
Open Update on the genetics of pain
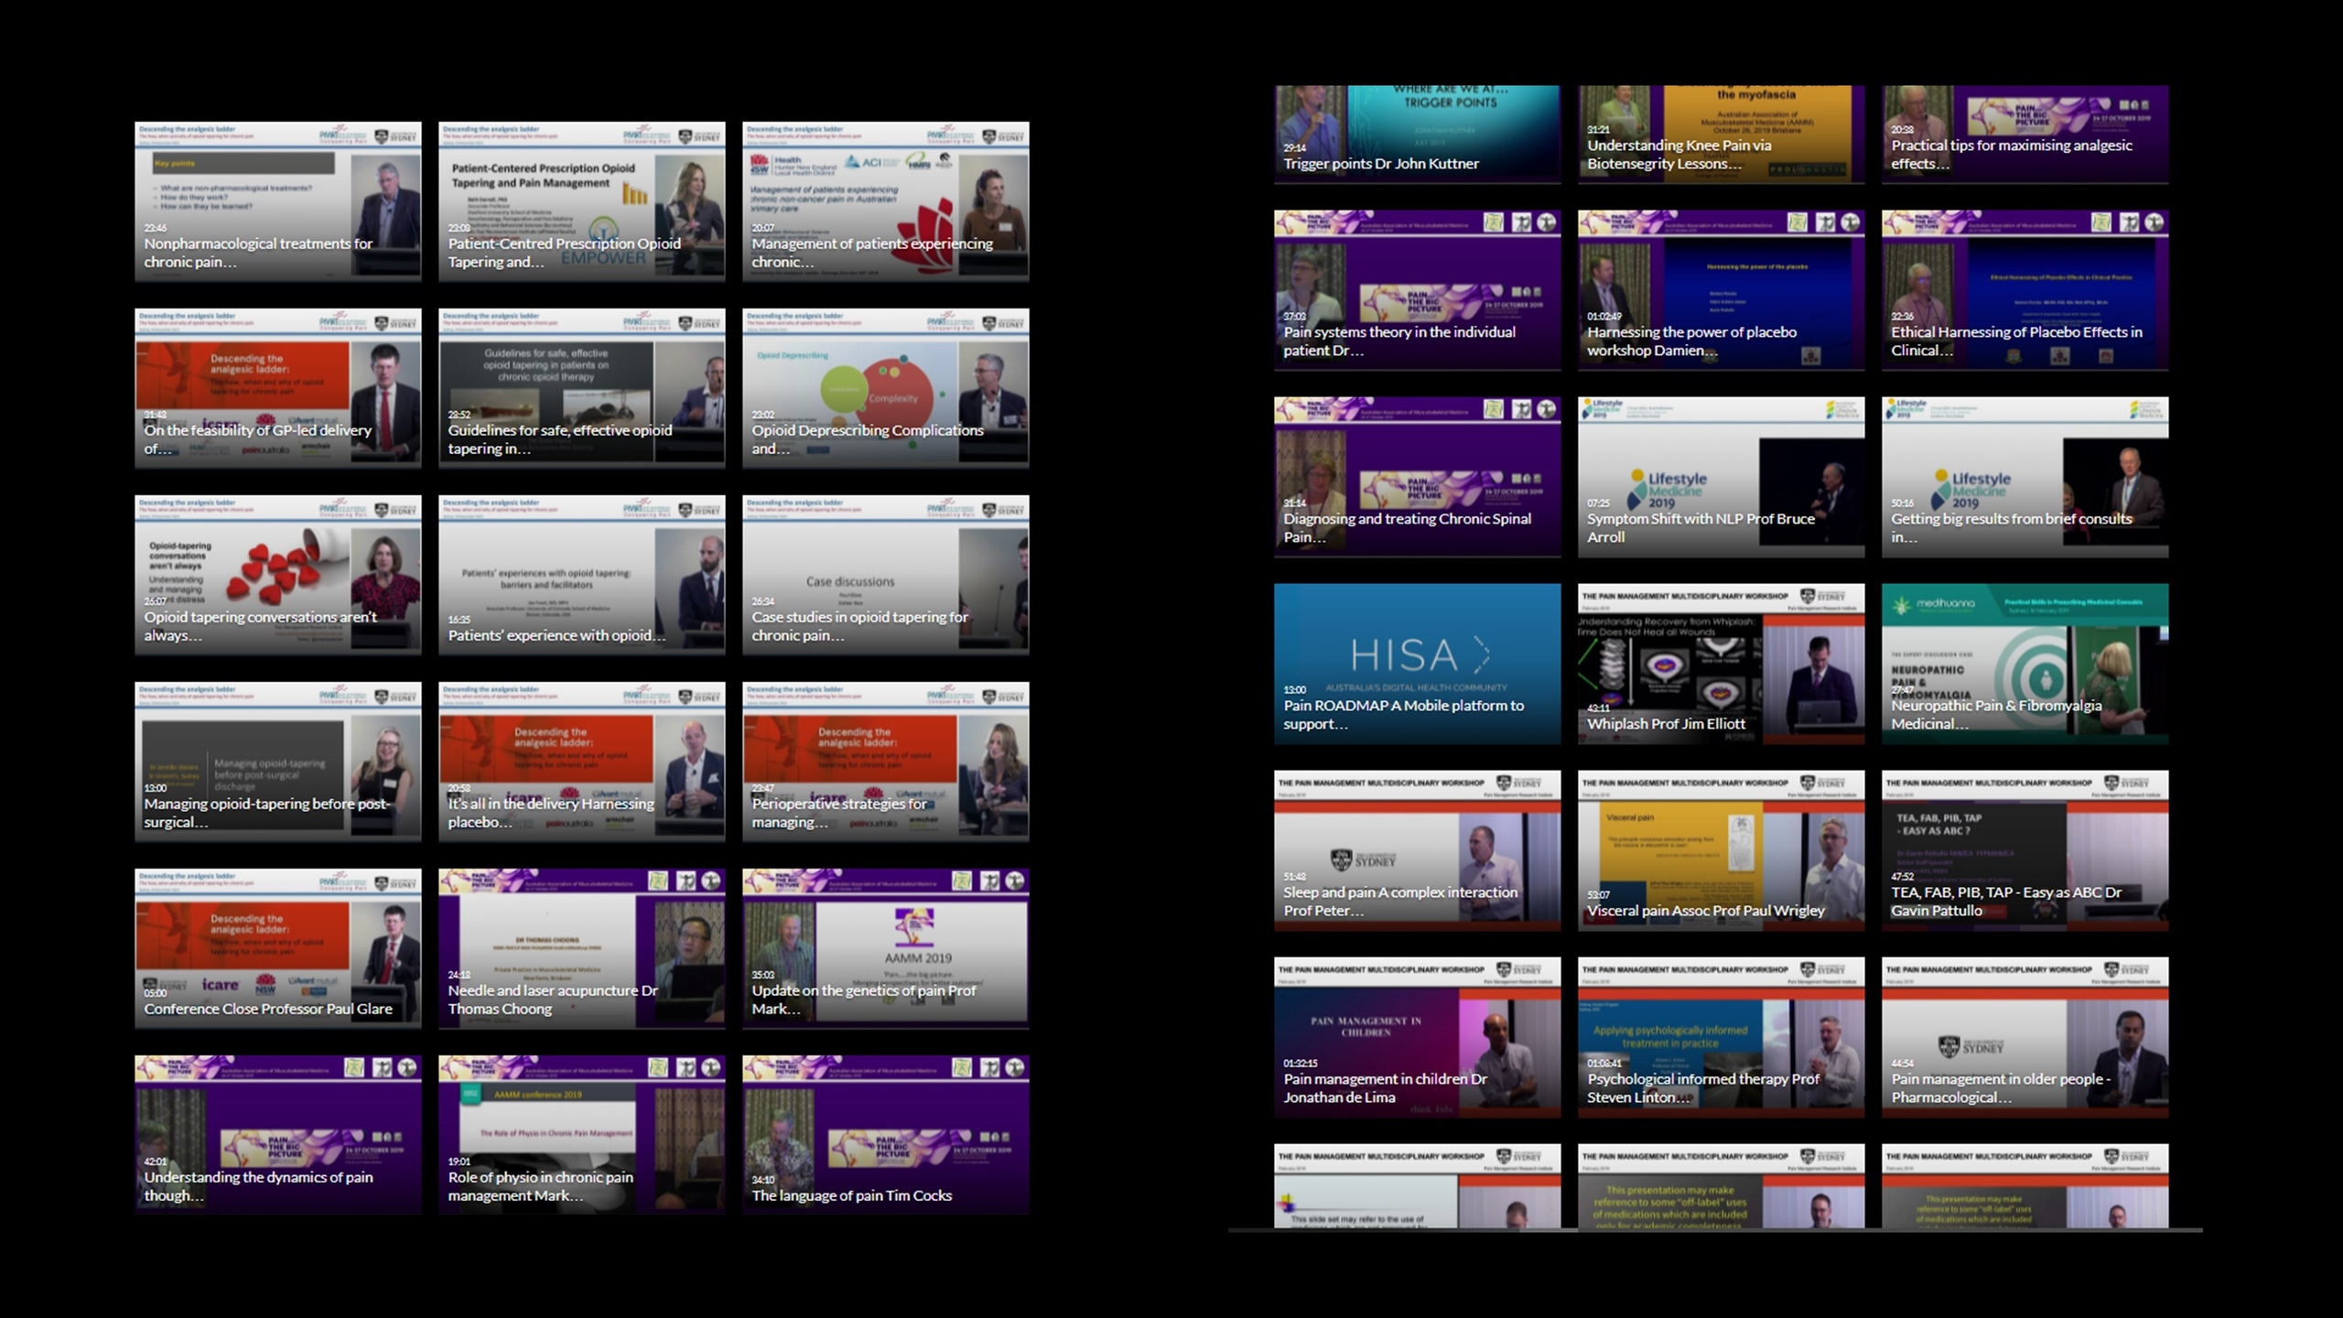click(885, 948)
